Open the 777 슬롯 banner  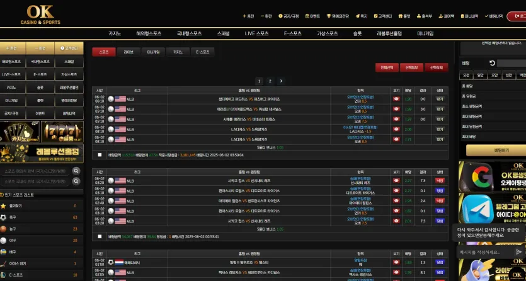[x=62, y=132]
